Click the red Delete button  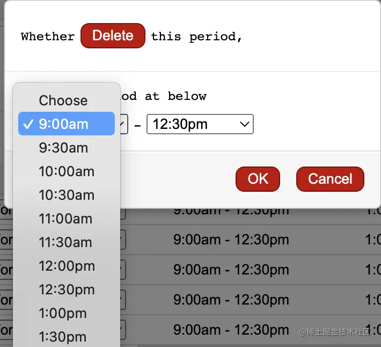[113, 36]
